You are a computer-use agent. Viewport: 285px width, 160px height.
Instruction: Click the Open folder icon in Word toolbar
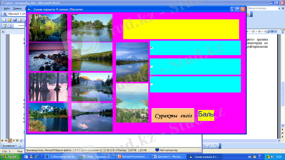click(x=10, y=20)
